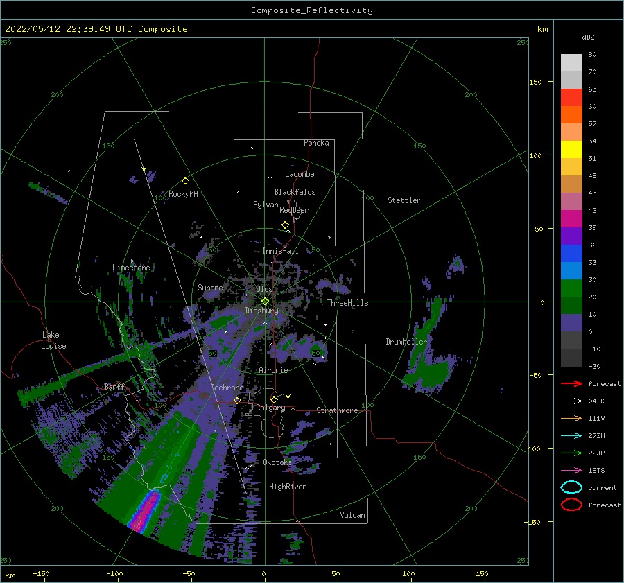The image size is (624, 583).
Task: Click the 150 tick on right km axis
Action: 536,82
